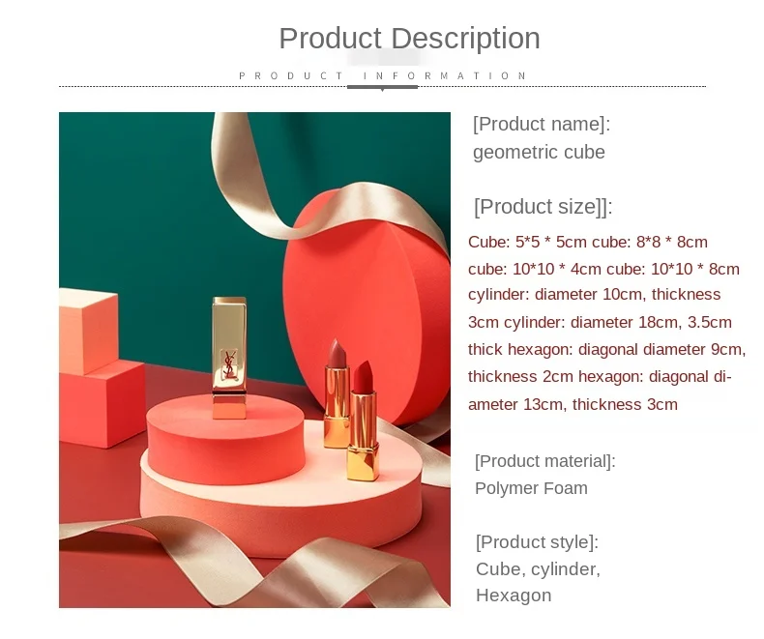Click the Product Description heading
This screenshot has height=639, width=764.
click(409, 39)
